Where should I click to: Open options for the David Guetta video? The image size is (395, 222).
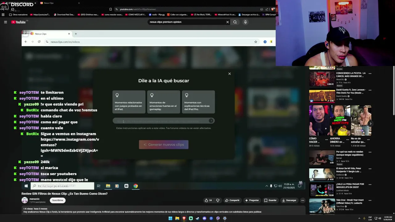370,90
